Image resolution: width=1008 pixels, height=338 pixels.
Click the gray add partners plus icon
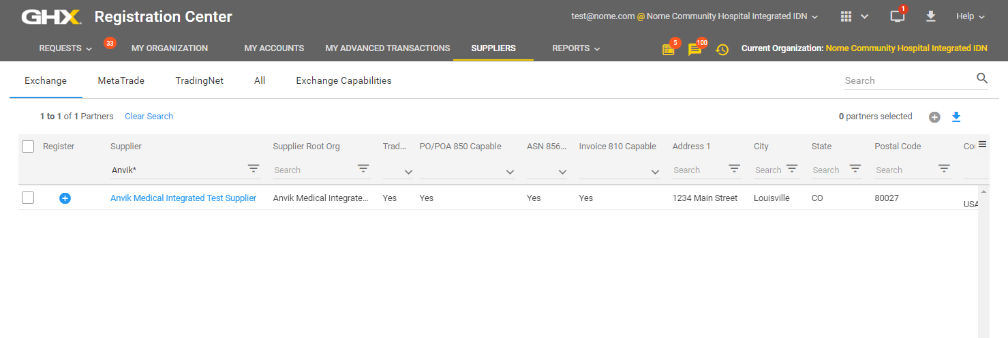[934, 117]
